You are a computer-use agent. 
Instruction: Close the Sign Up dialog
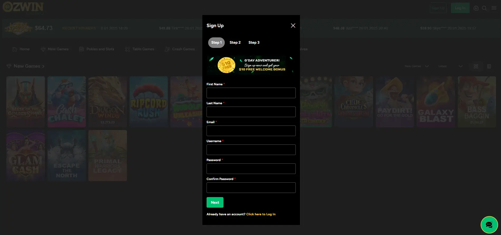(x=293, y=26)
